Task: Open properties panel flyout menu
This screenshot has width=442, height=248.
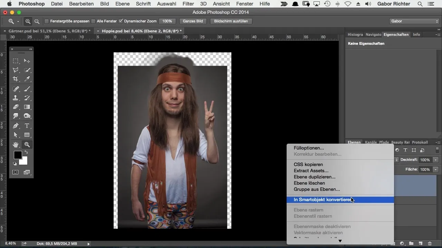Action: (x=438, y=35)
